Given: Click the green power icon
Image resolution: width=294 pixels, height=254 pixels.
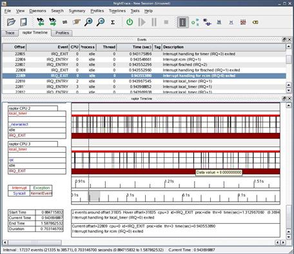Looking at the screenshot, I should tap(130, 22).
